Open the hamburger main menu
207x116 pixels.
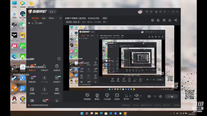pyautogui.click(x=165, y=12)
